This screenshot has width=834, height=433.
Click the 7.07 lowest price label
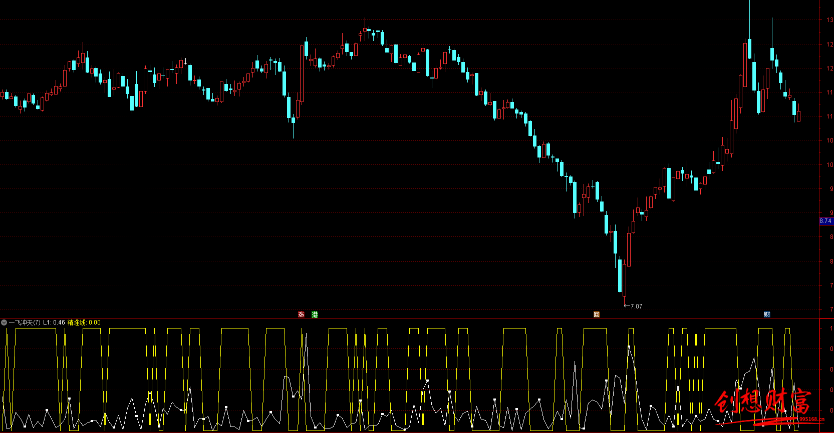(x=636, y=306)
